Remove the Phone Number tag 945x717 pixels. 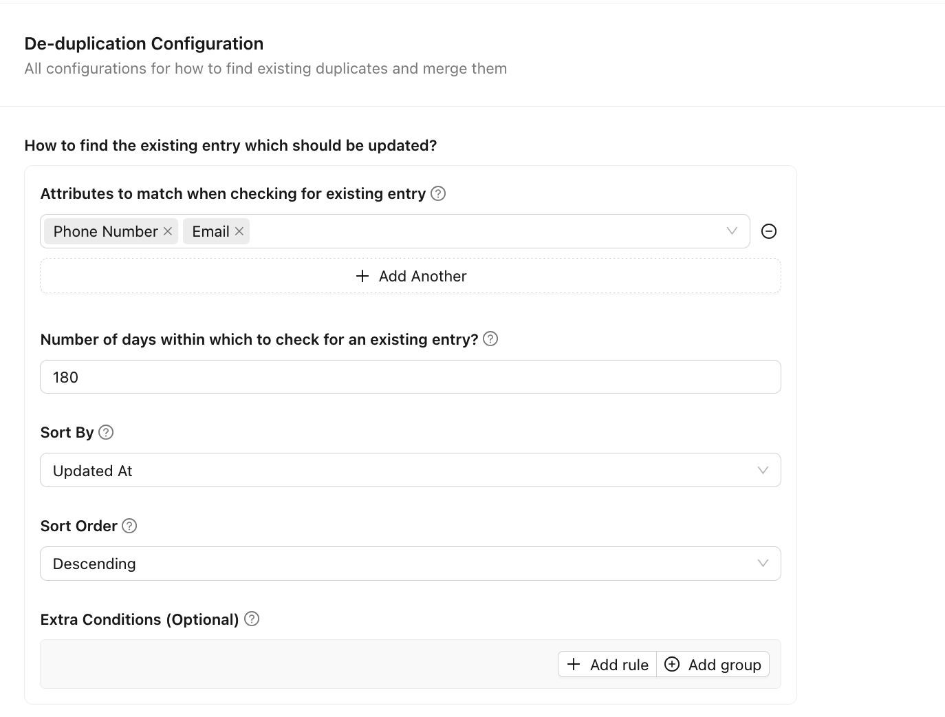[168, 232]
